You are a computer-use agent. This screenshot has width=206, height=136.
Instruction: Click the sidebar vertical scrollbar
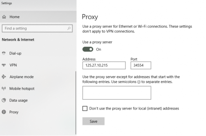pos(76,103)
